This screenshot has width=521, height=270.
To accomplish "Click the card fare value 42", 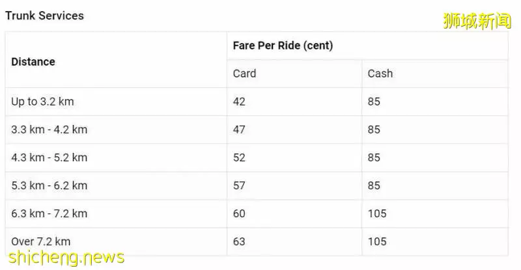I will [239, 101].
